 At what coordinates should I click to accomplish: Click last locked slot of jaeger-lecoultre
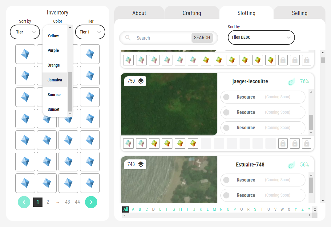307,143
